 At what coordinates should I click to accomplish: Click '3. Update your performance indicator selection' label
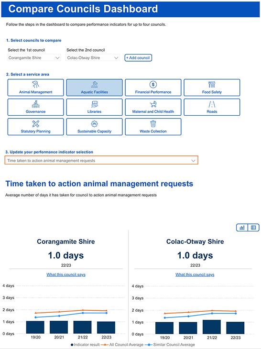[49, 152]
